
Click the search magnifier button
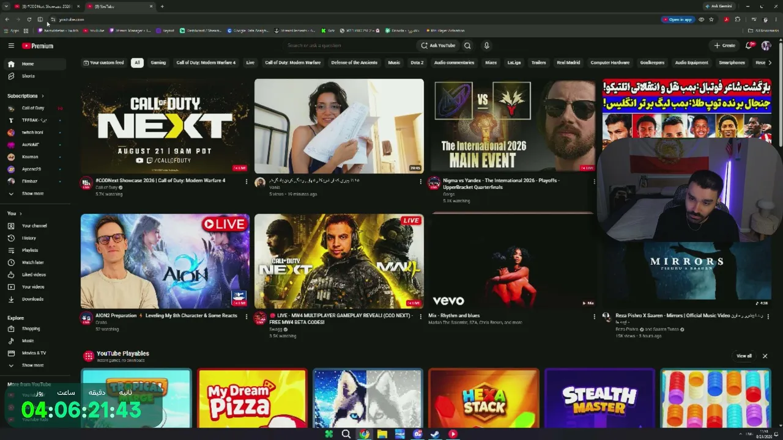[x=467, y=45]
